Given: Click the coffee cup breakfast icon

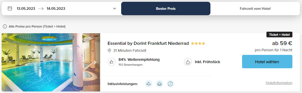Looking at the screenshot, I should pos(188,62).
